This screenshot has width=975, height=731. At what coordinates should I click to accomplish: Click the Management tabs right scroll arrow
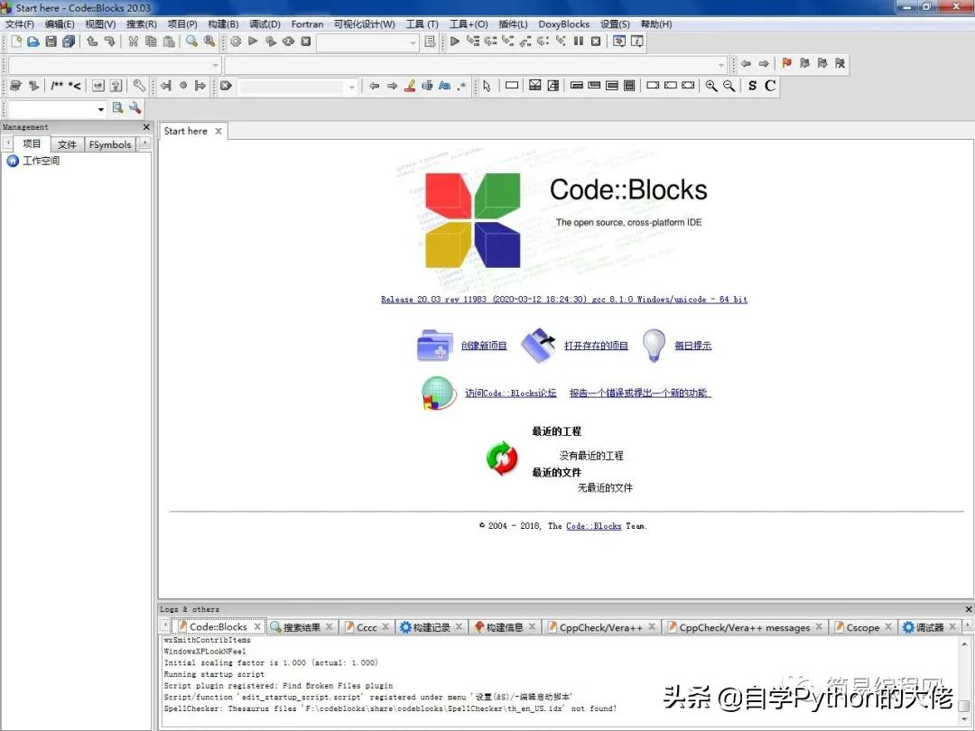pos(144,143)
